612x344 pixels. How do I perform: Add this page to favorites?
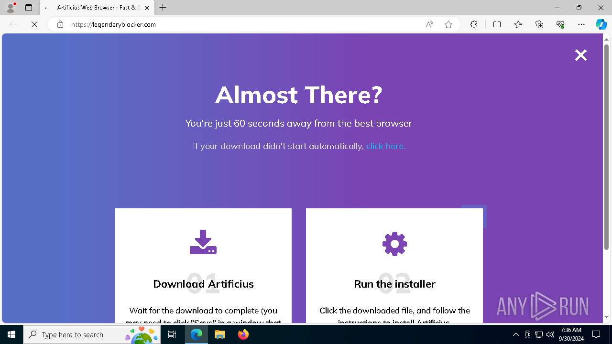[x=448, y=24]
